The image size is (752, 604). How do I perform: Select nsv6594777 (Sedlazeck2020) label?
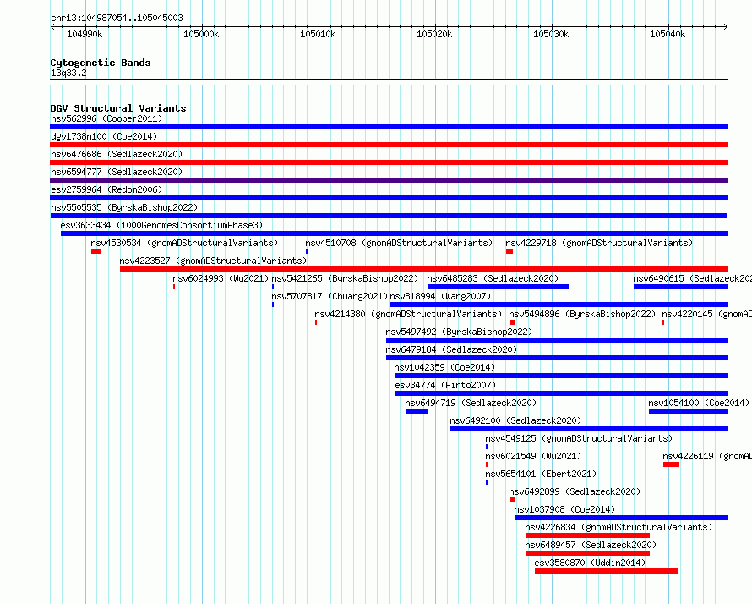(117, 172)
